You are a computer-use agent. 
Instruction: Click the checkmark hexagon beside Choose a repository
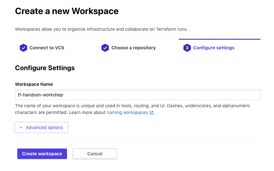tap(105, 48)
